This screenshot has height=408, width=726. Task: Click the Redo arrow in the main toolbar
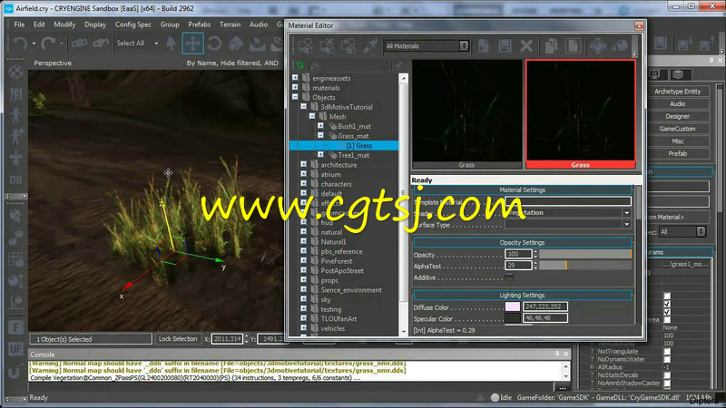47,44
